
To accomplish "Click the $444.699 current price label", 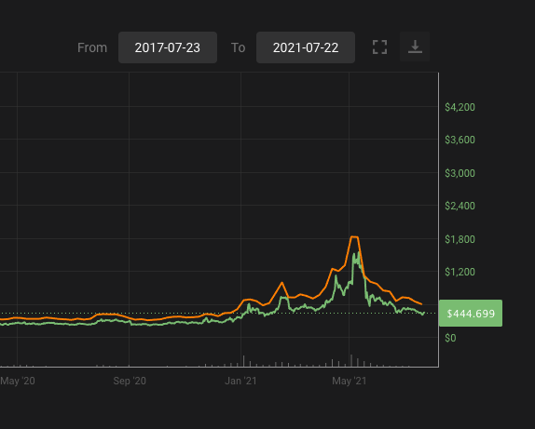I will click(471, 314).
